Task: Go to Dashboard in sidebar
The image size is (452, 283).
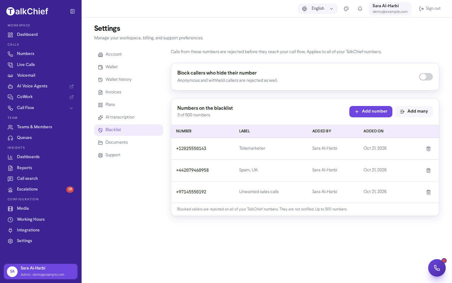Action: 41,35
